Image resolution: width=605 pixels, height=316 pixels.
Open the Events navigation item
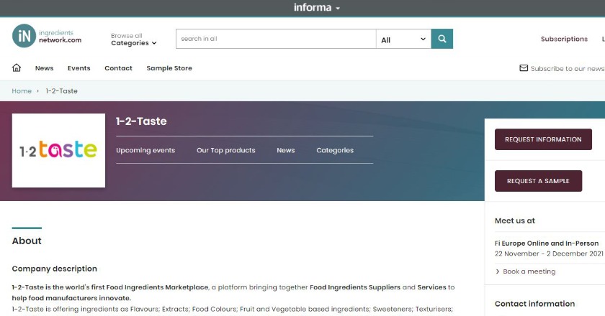tap(79, 68)
